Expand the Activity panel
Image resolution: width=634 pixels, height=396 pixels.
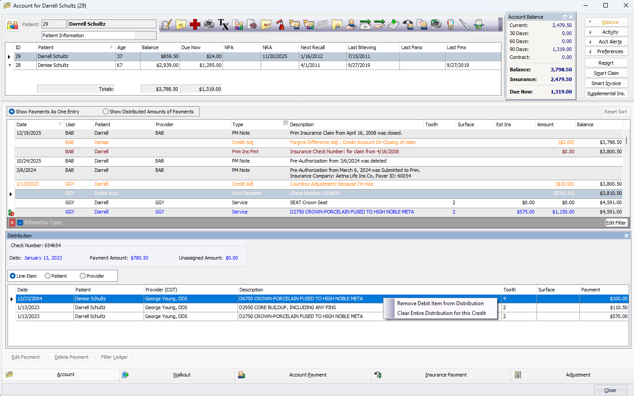point(606,32)
